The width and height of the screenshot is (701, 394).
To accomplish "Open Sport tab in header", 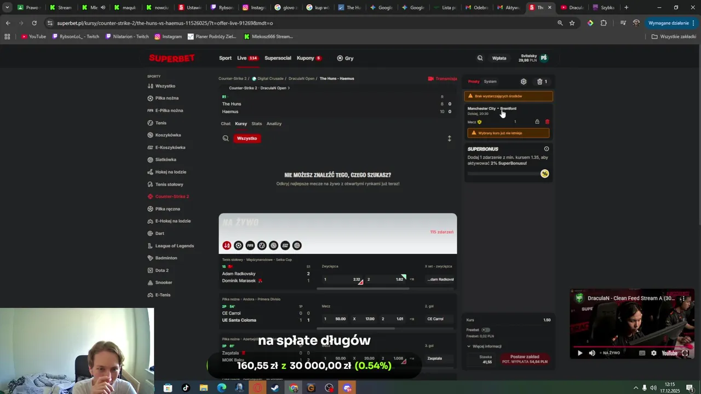I will (225, 58).
